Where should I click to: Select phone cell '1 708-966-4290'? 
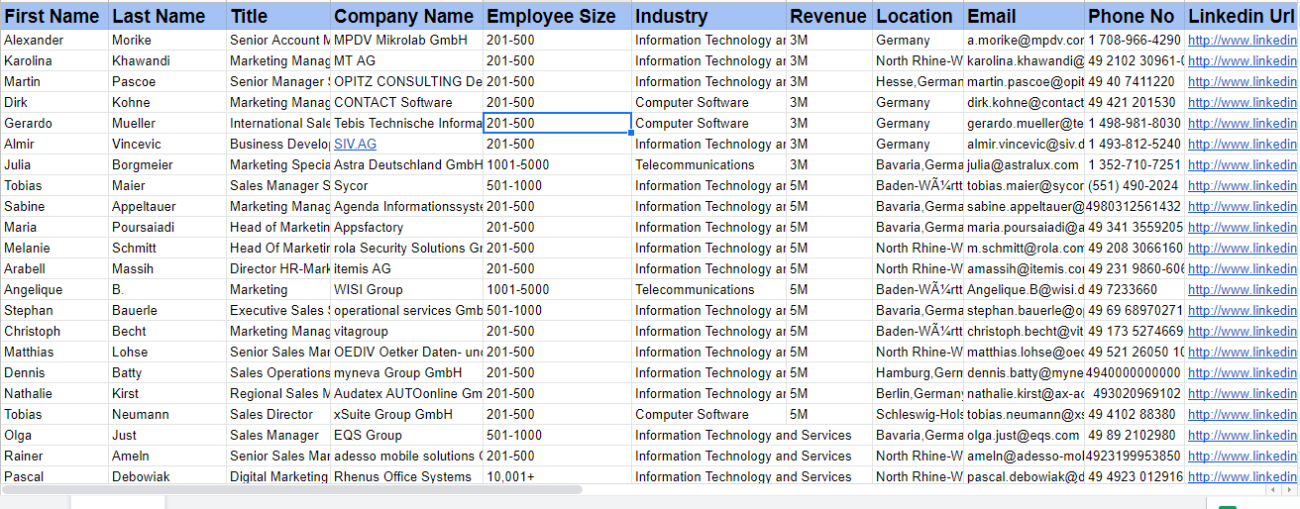(x=1136, y=40)
